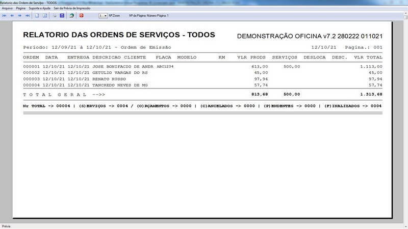Screen dimensions: 408x229
Task: Show two-page view icon
Action: click(x=45, y=16)
